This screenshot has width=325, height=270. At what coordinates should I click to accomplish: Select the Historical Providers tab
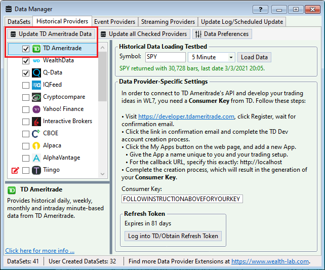coord(62,21)
